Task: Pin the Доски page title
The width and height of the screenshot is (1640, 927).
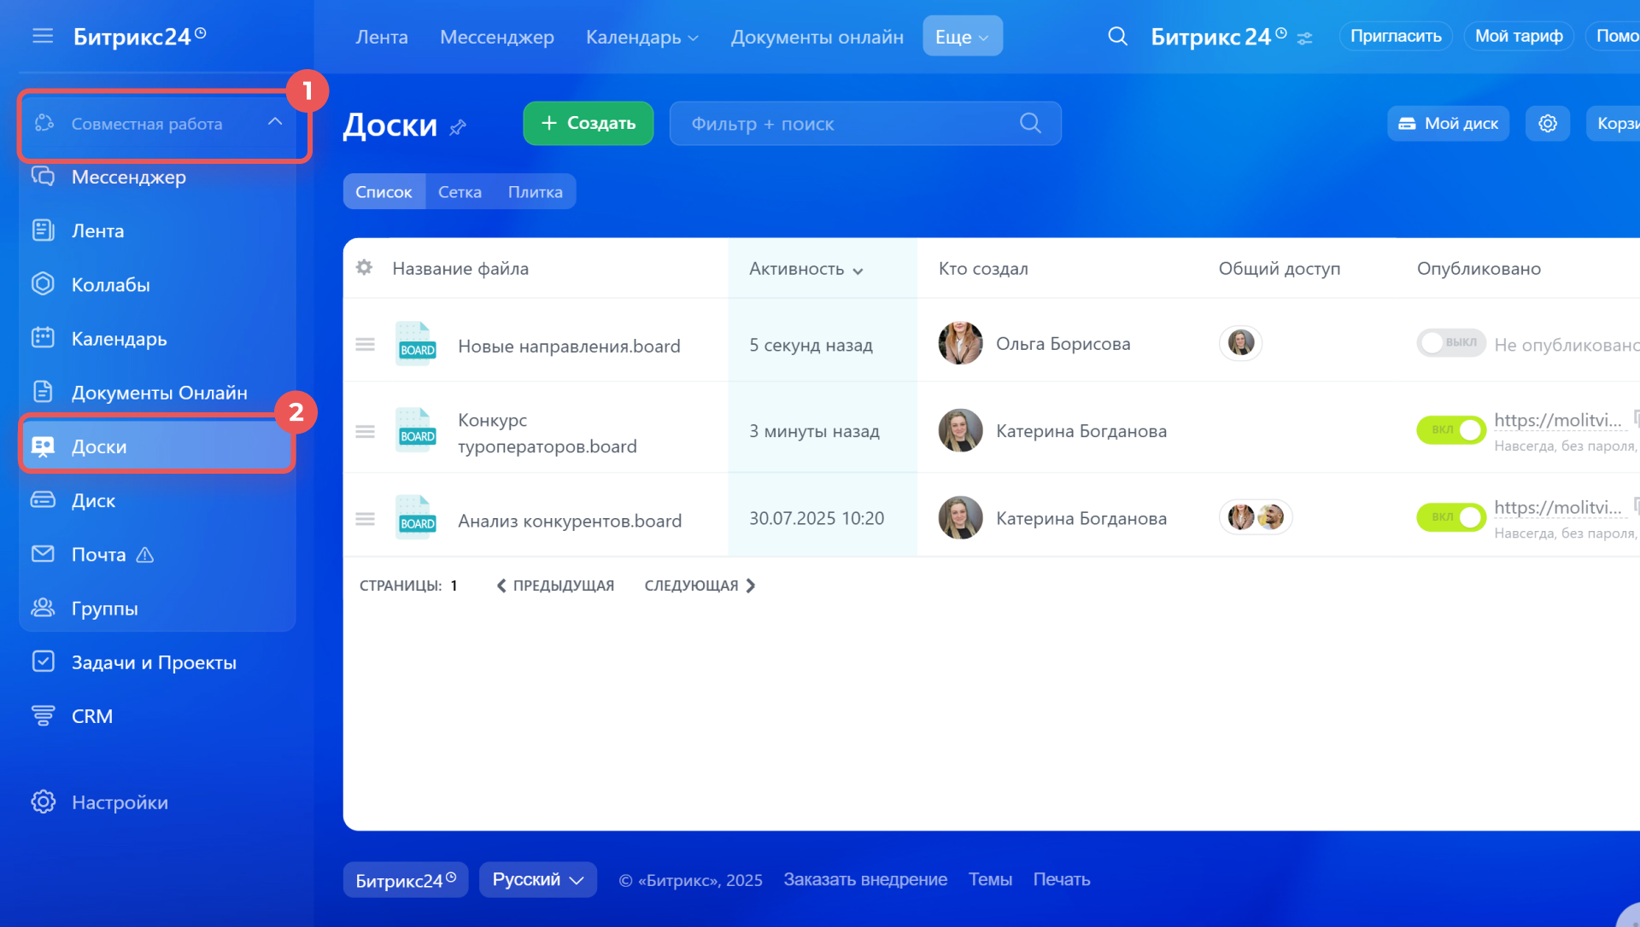Action: coord(459,127)
